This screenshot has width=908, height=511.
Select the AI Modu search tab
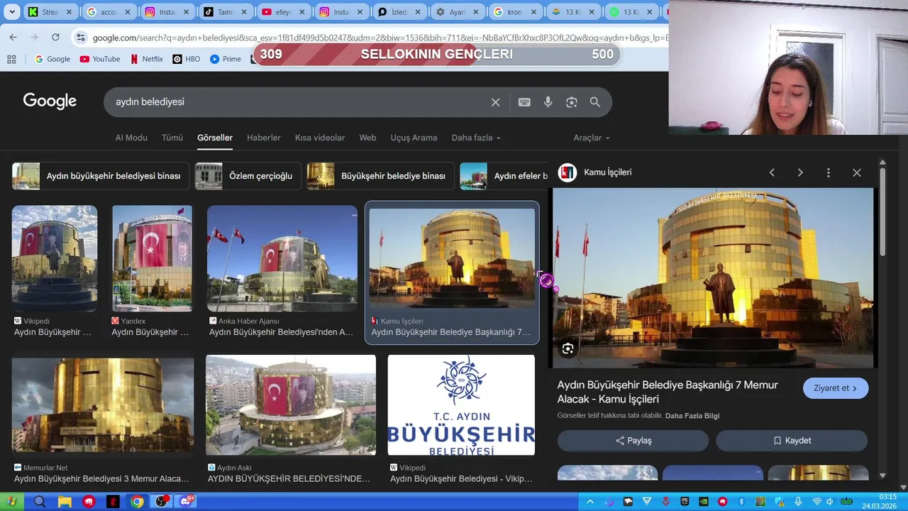131,138
